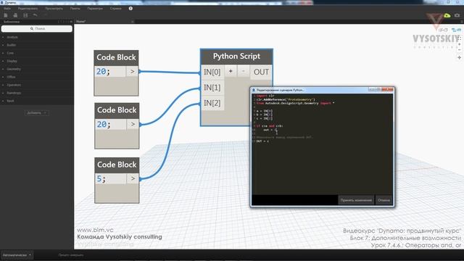Image resolution: width=464 pixels, height=261 pixels.
Task: Click the value 5; in Code Block
Action: pyautogui.click(x=101, y=179)
